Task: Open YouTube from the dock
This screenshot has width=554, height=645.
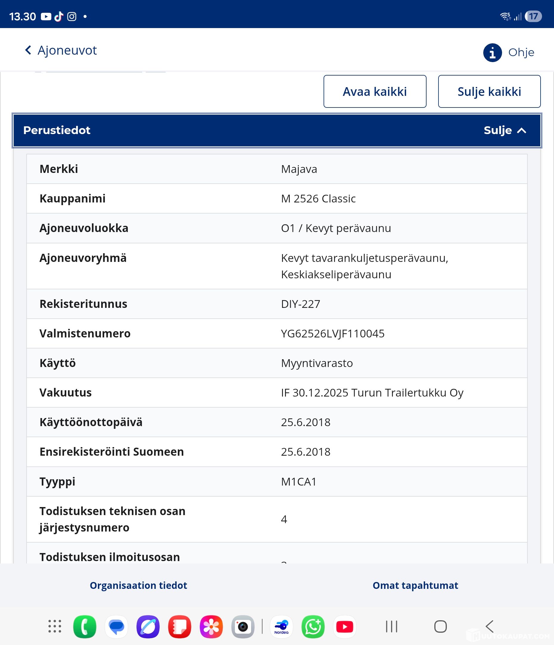Action: click(x=344, y=626)
